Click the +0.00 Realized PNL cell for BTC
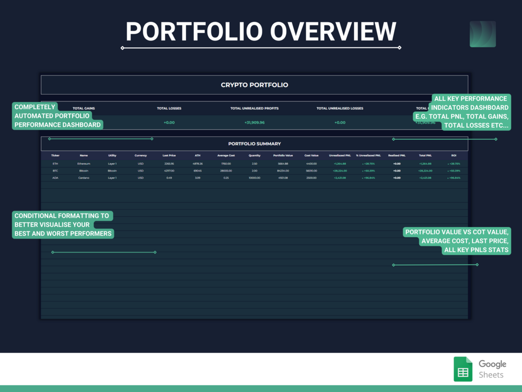 (x=397, y=171)
